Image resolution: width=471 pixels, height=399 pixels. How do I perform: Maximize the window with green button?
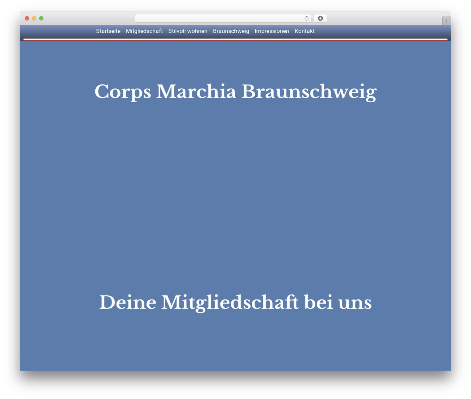[41, 18]
